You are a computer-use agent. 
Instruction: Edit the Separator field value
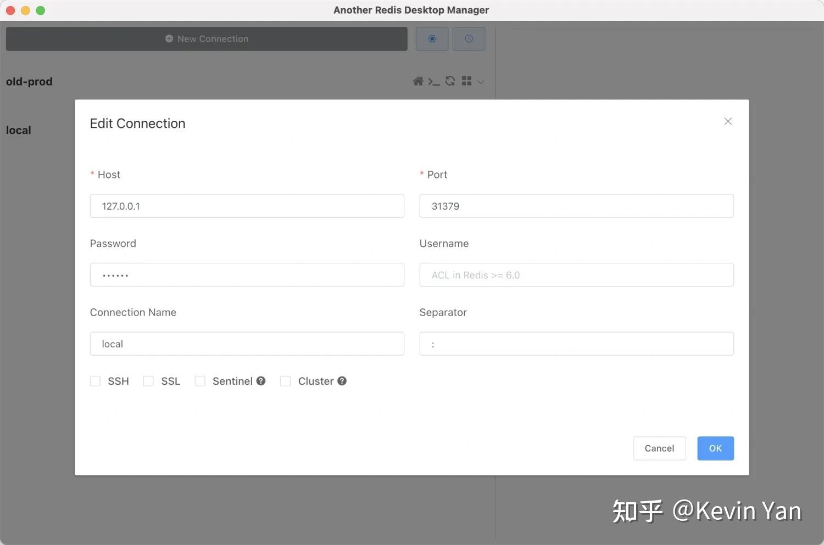[x=576, y=344]
